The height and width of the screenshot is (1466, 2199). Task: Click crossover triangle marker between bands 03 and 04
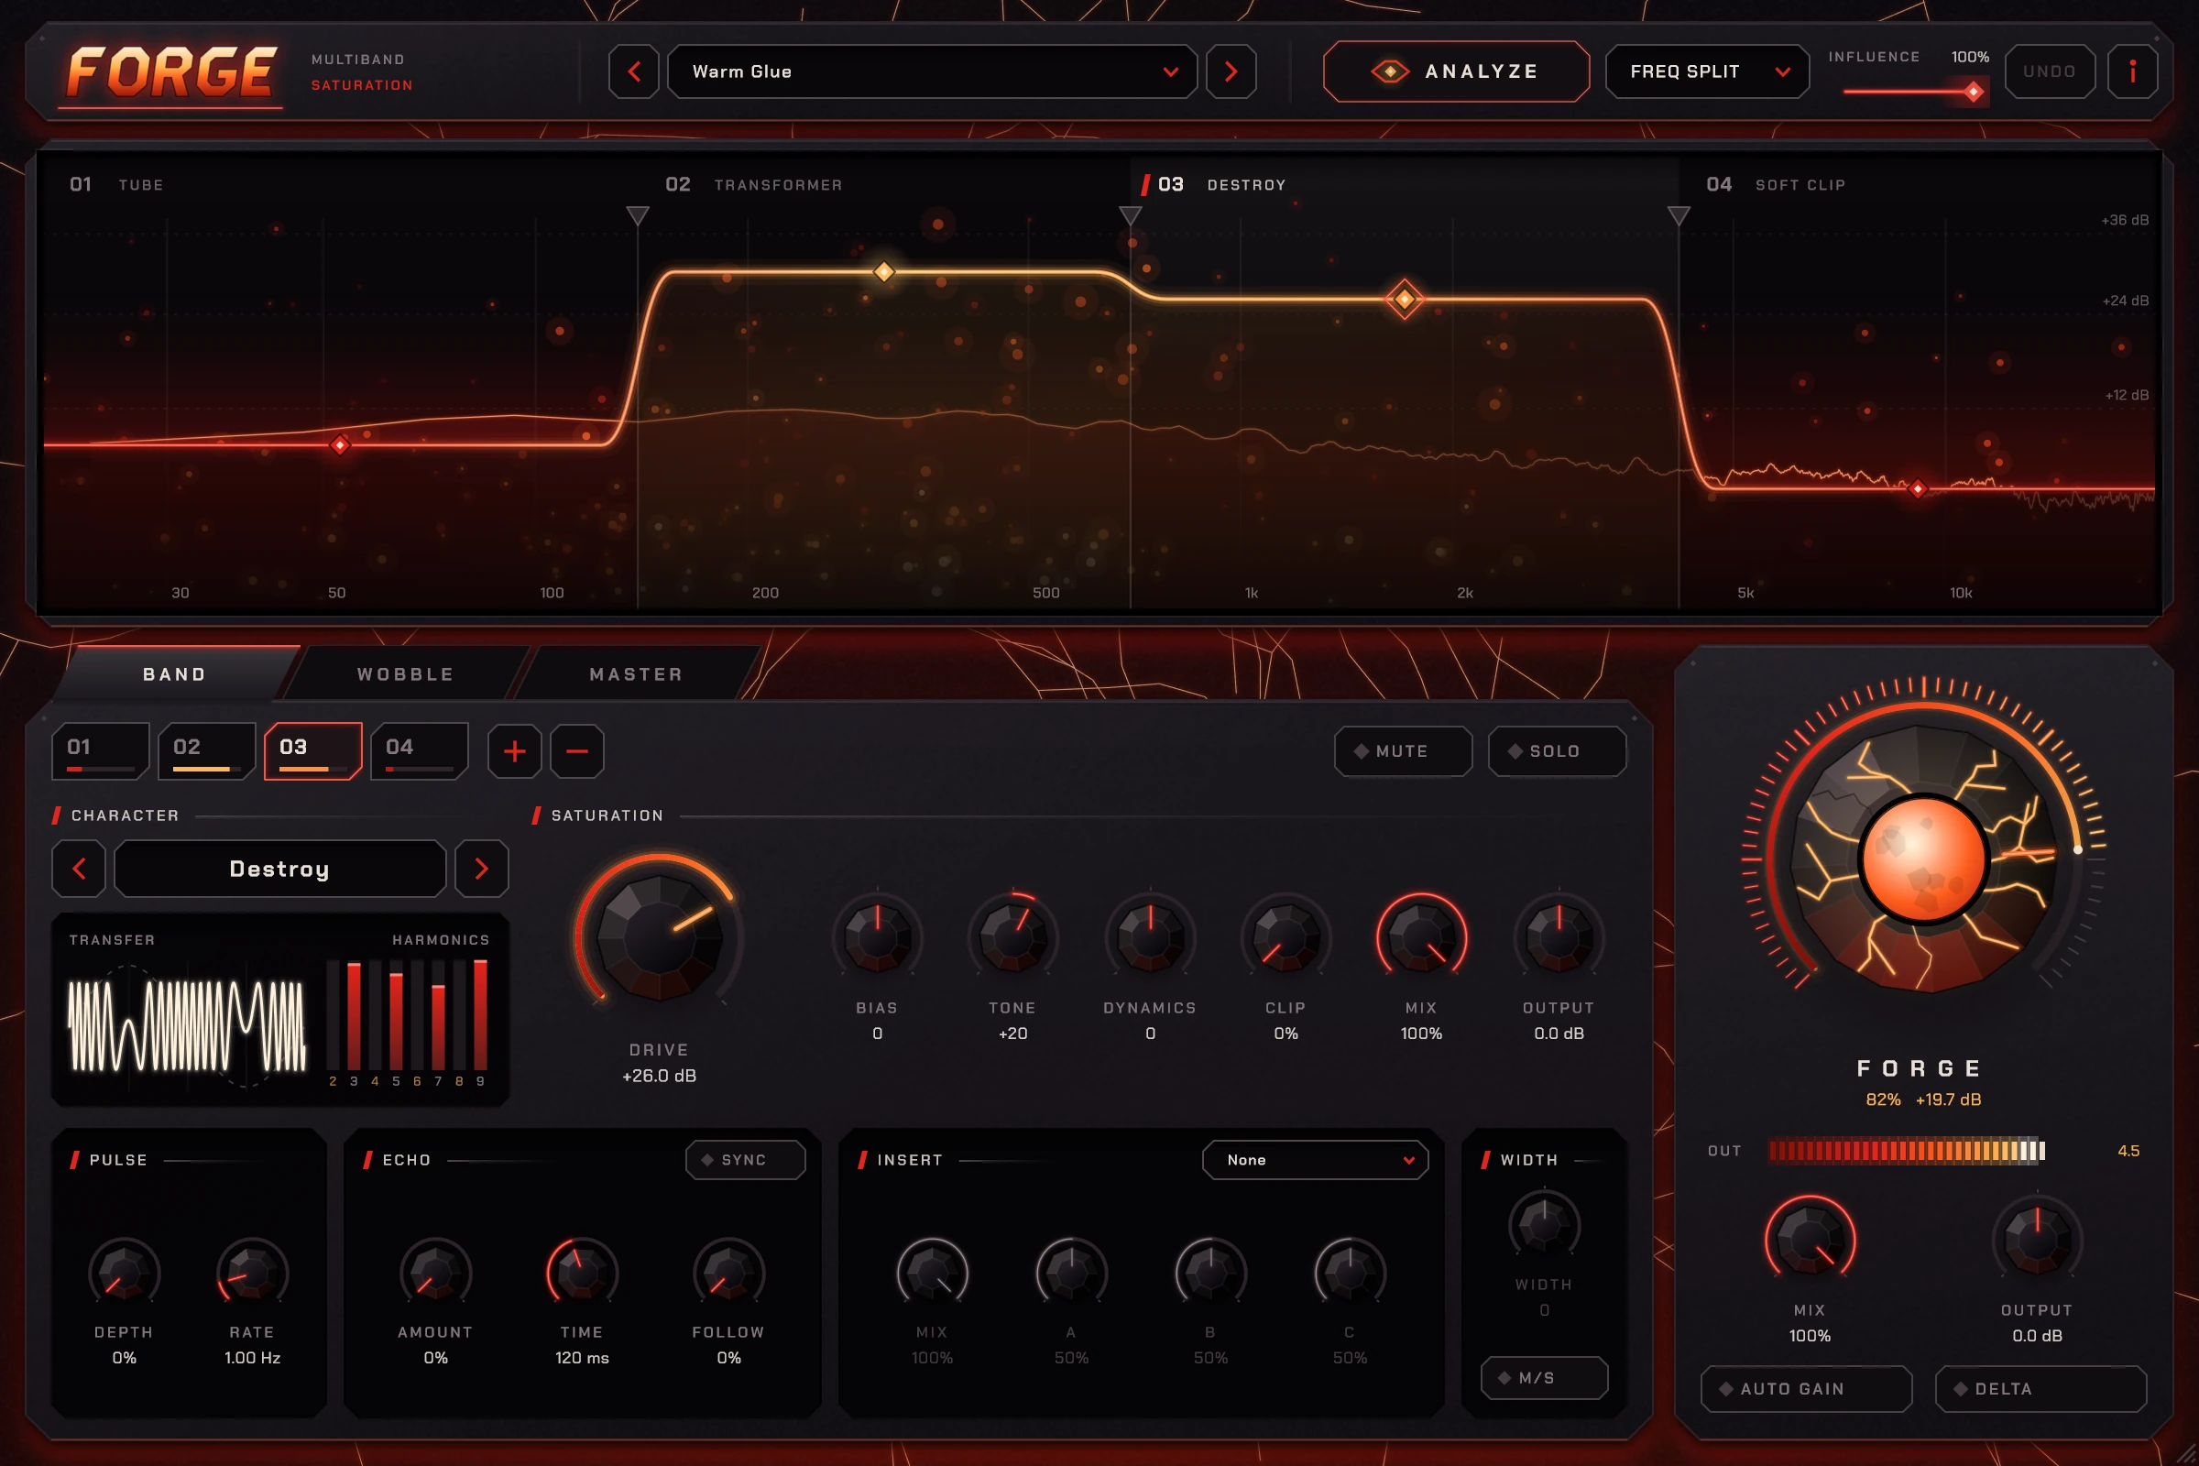tap(1679, 216)
